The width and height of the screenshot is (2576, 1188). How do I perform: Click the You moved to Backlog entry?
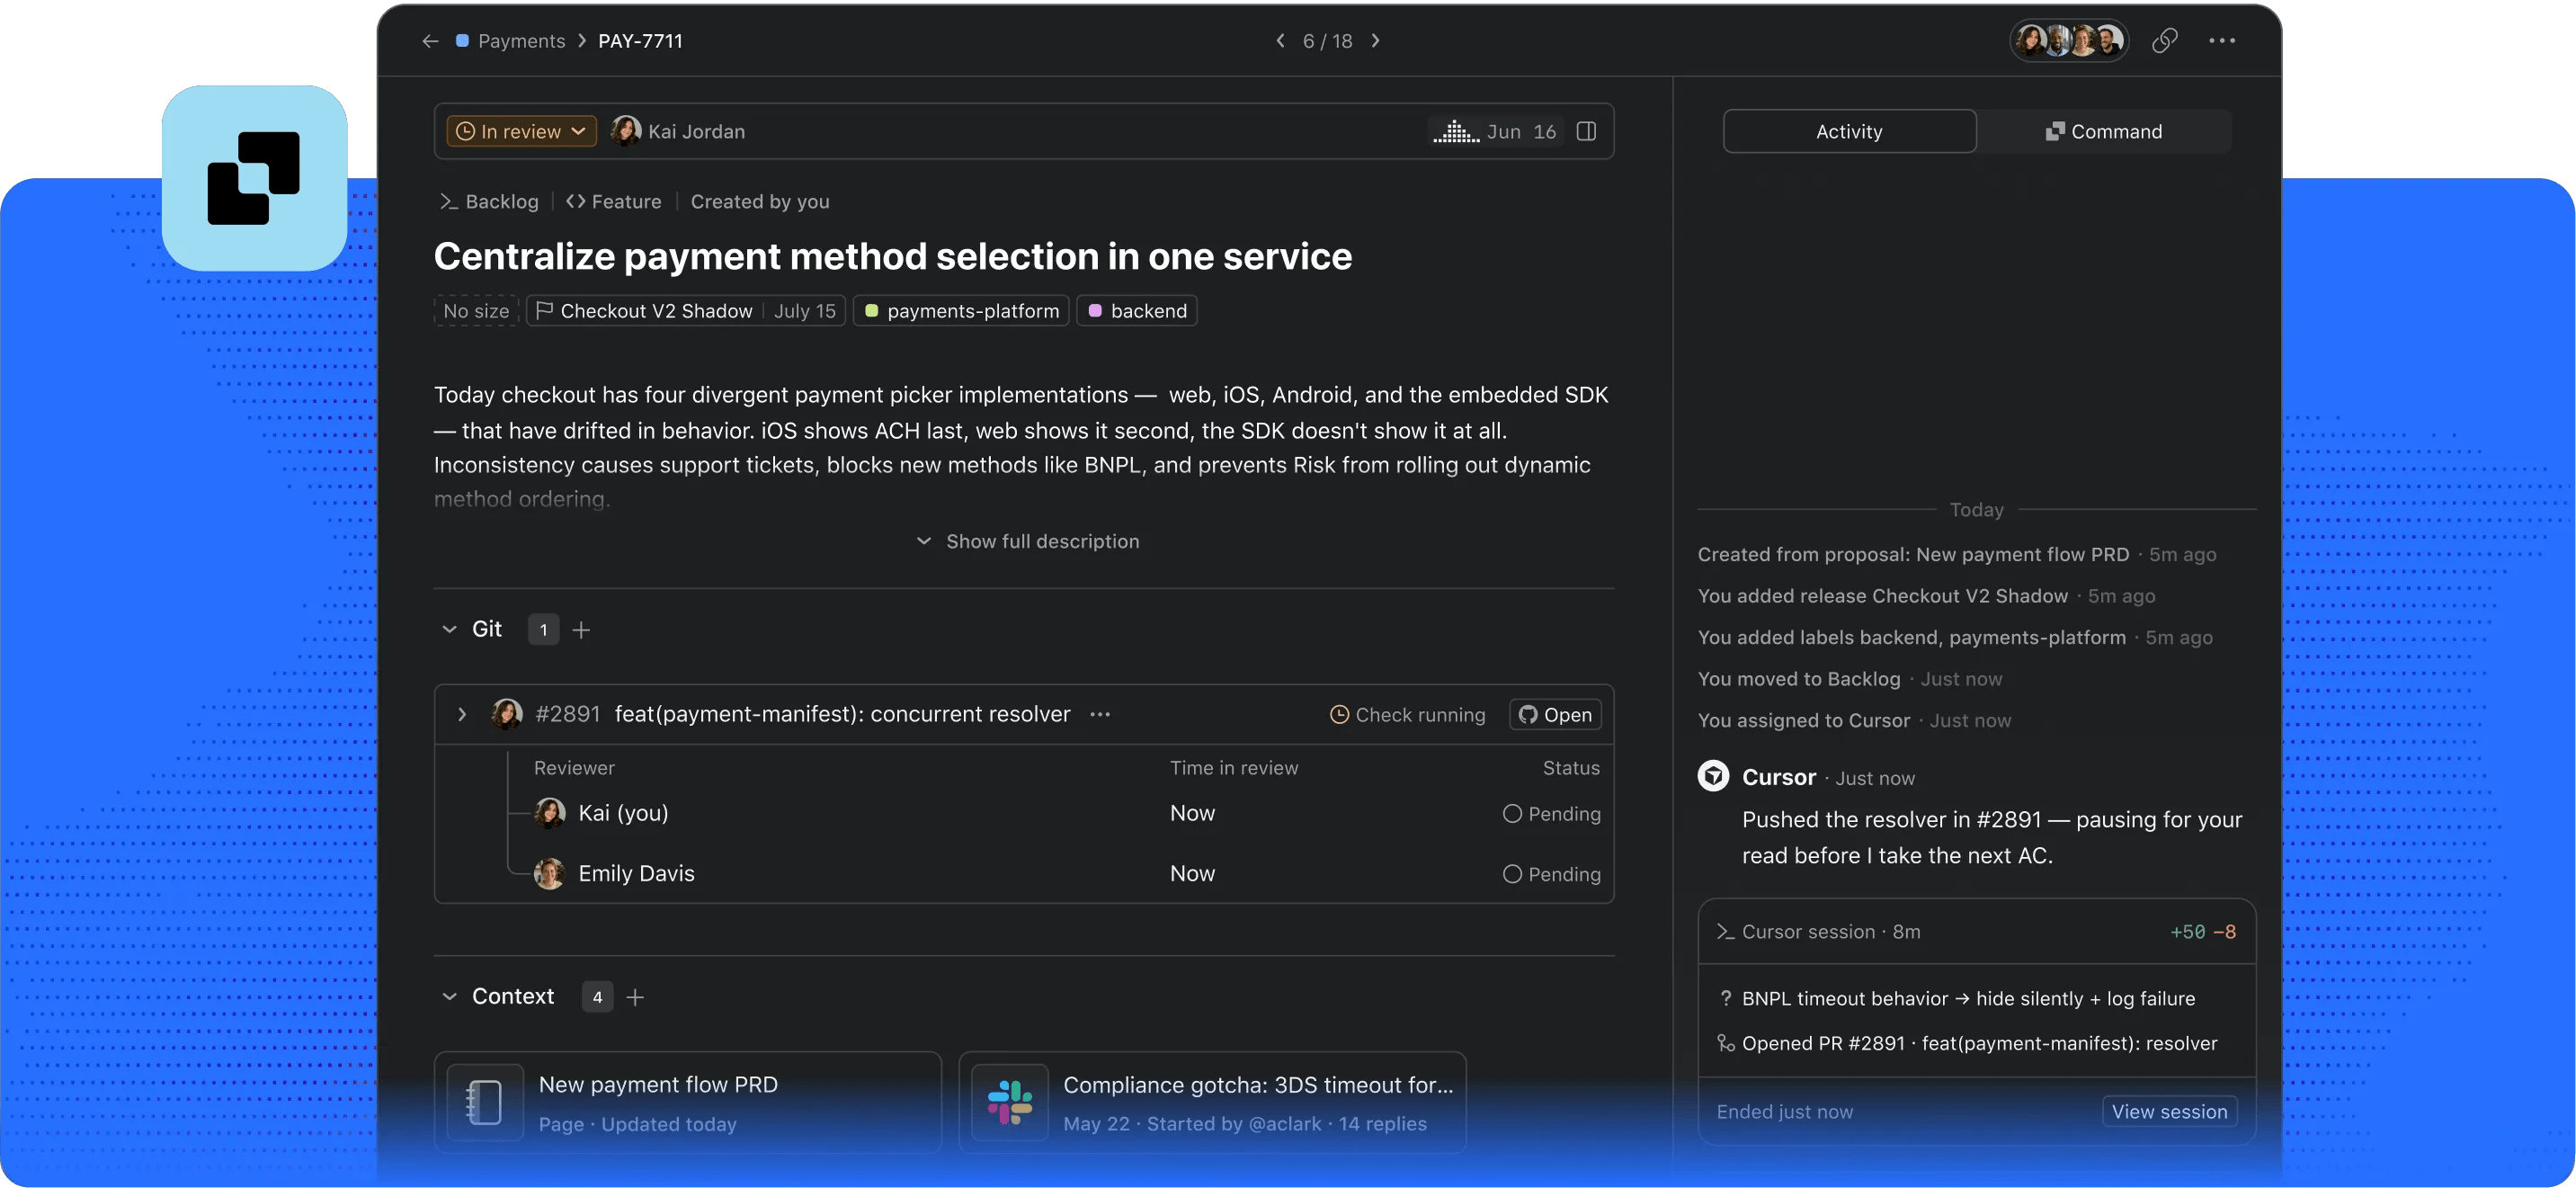[1849, 679]
